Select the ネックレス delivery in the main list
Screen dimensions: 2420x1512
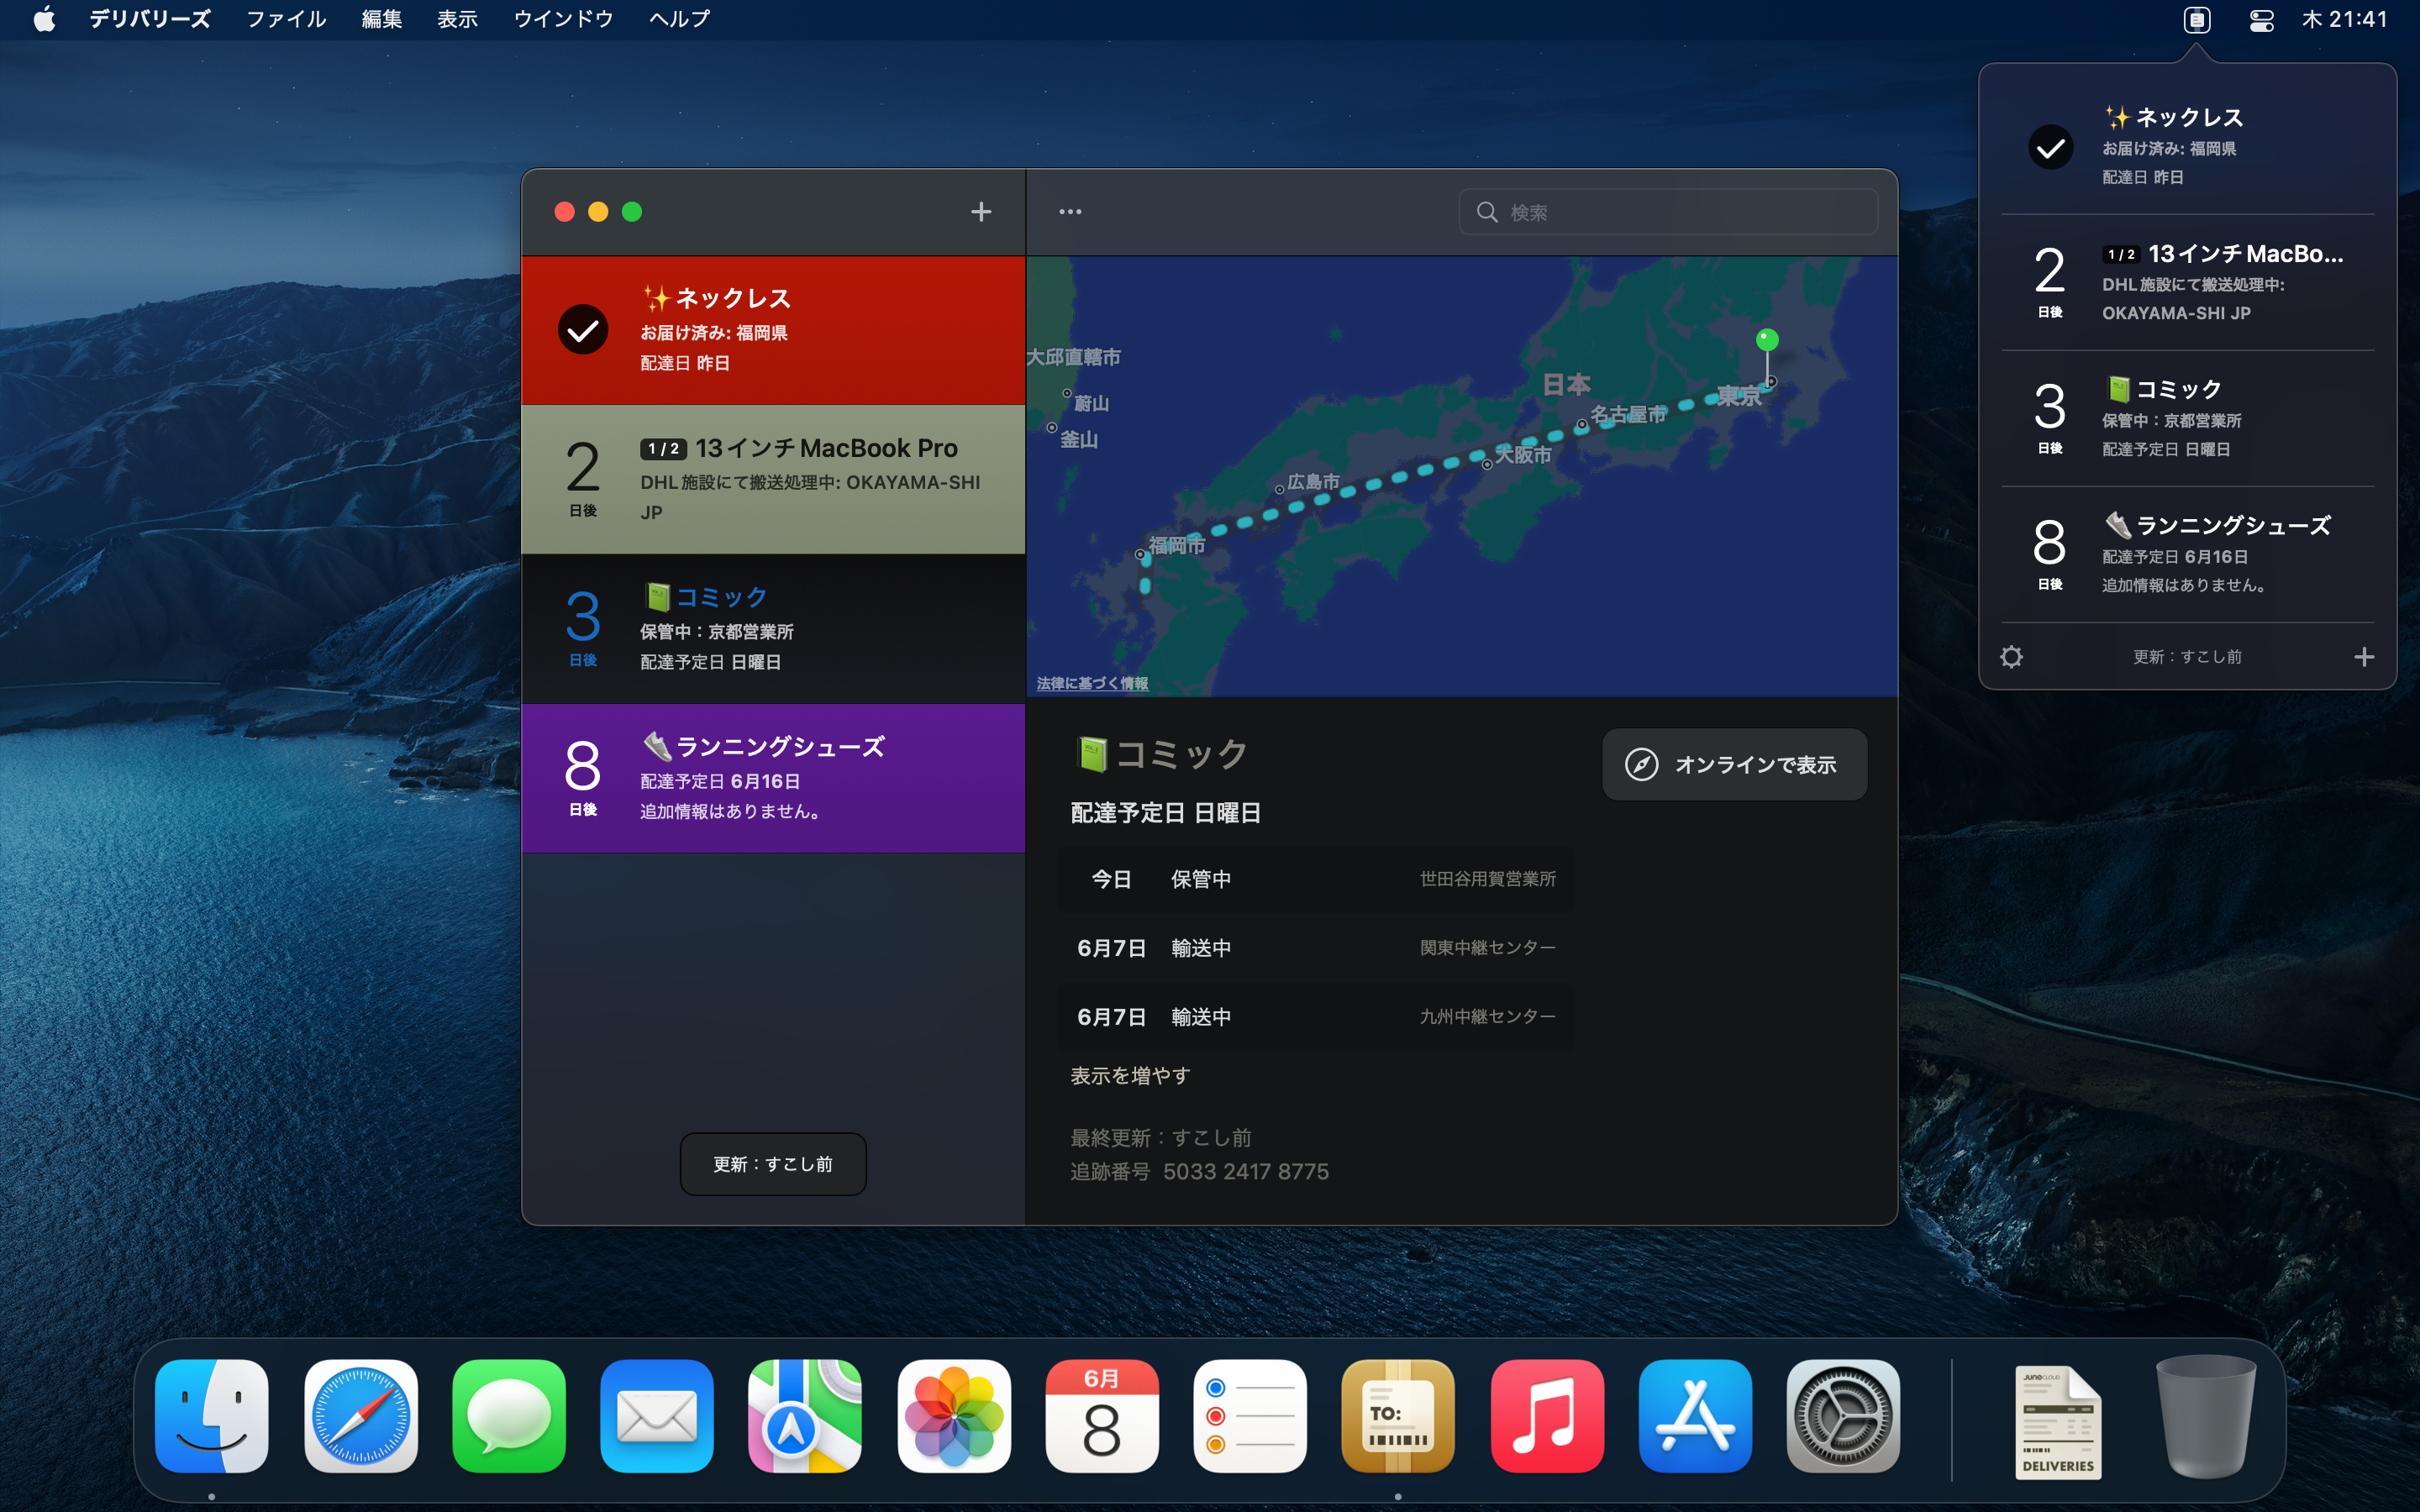point(773,330)
